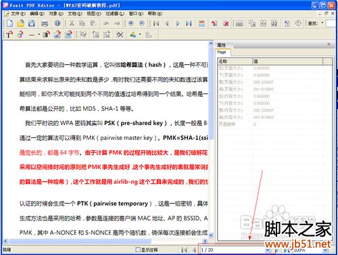Open document info with the blue info icon
Image resolution: width=338 pixels, height=255 pixels.
point(57,24)
